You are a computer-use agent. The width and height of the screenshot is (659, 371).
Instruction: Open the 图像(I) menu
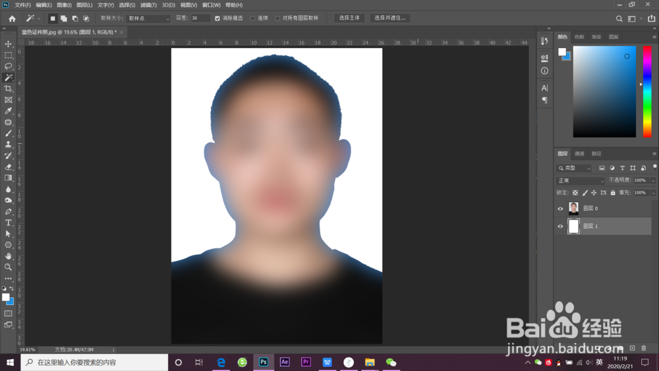[x=64, y=5]
